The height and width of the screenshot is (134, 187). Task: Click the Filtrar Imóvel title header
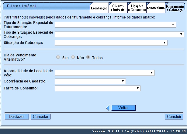pyautogui.click(x=22, y=6)
